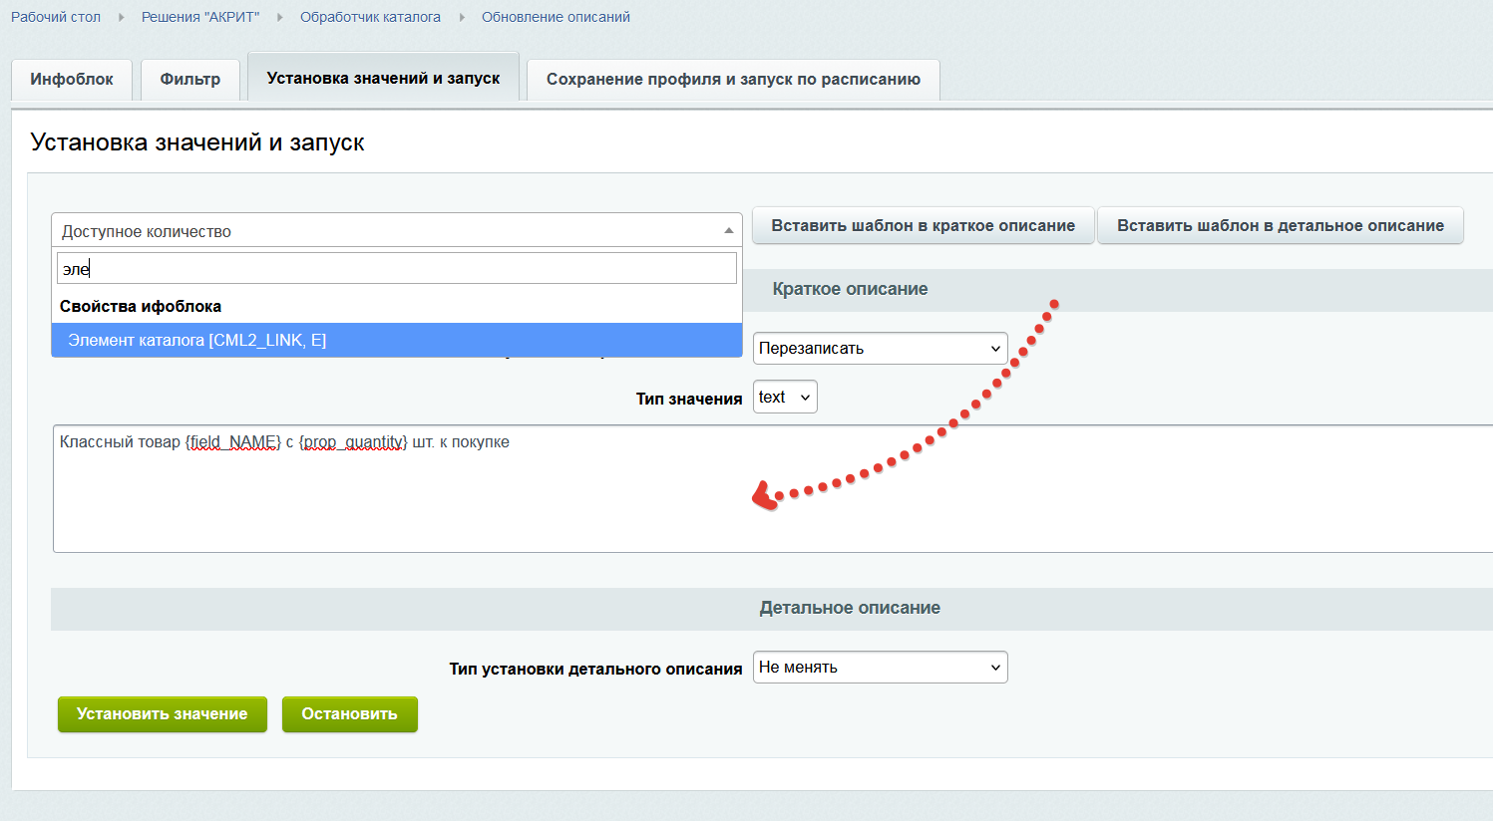Go to the Решения "АКРИТ" breadcrumb

[x=200, y=17]
